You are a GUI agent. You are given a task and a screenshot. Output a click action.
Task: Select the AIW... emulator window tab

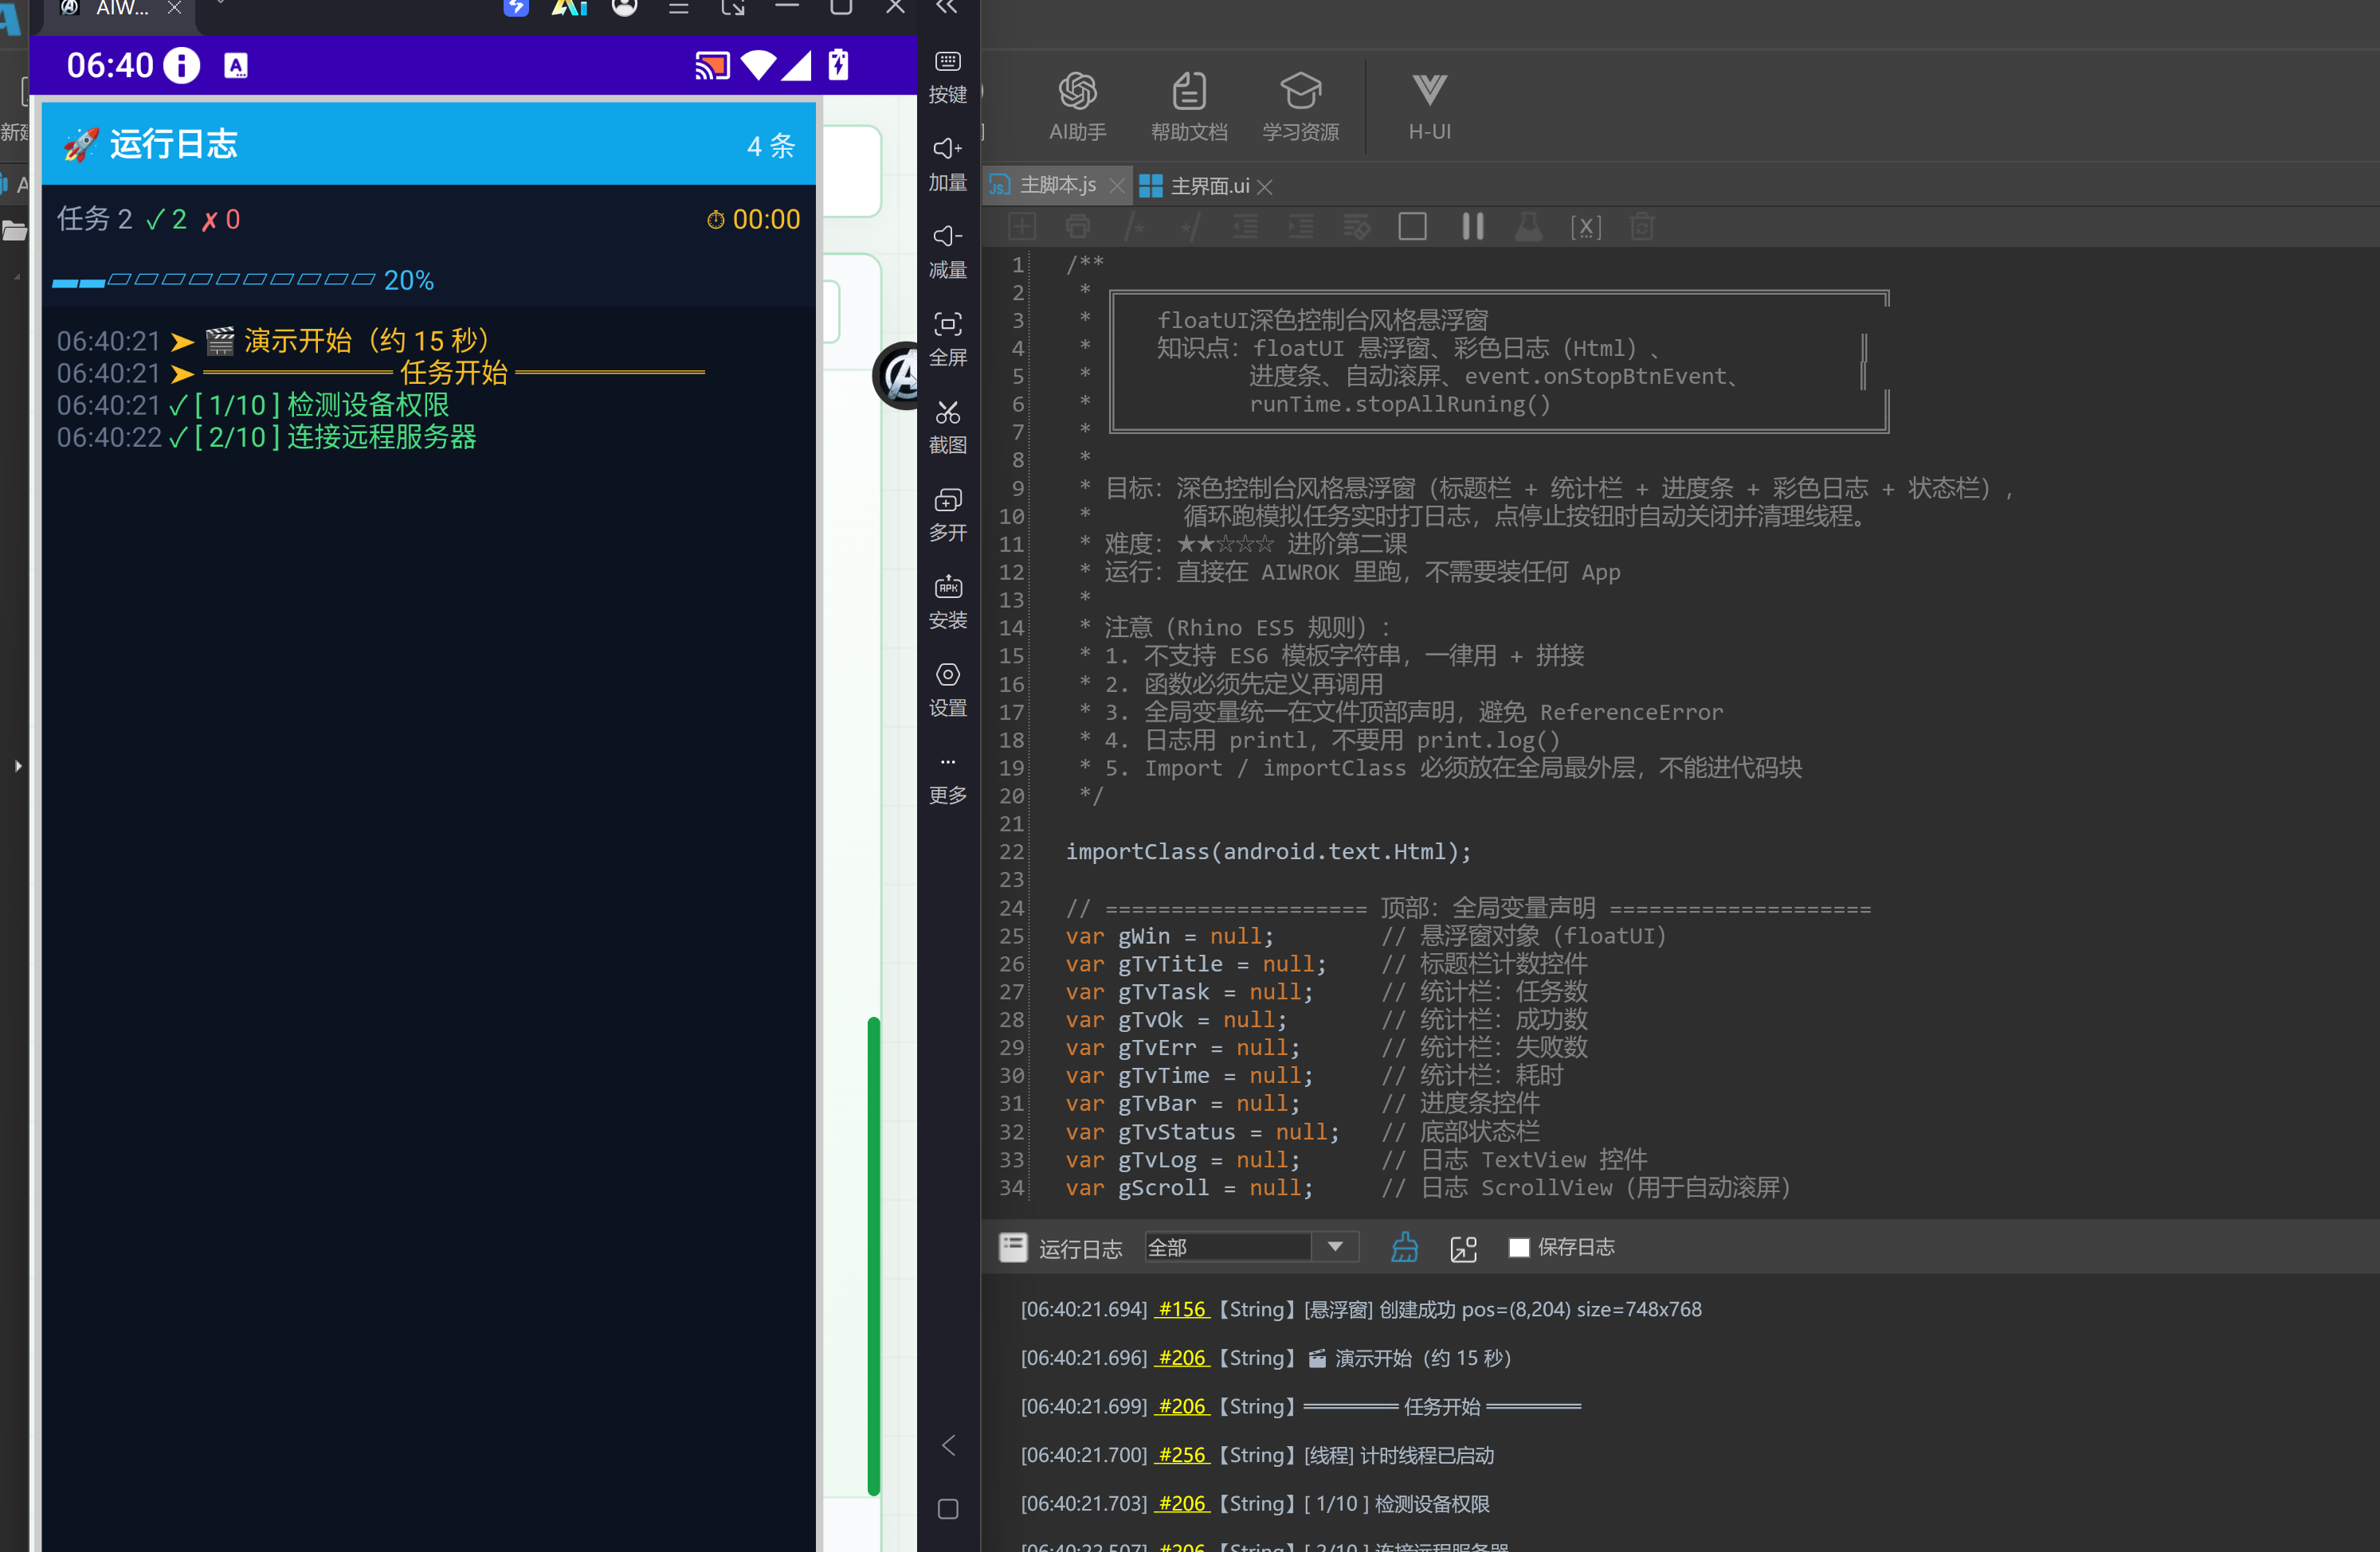point(122,9)
